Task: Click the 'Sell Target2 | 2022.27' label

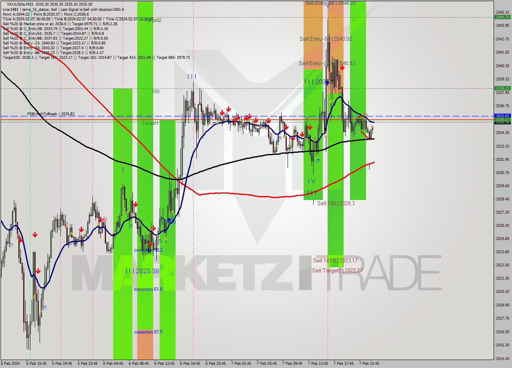Action: click(337, 270)
